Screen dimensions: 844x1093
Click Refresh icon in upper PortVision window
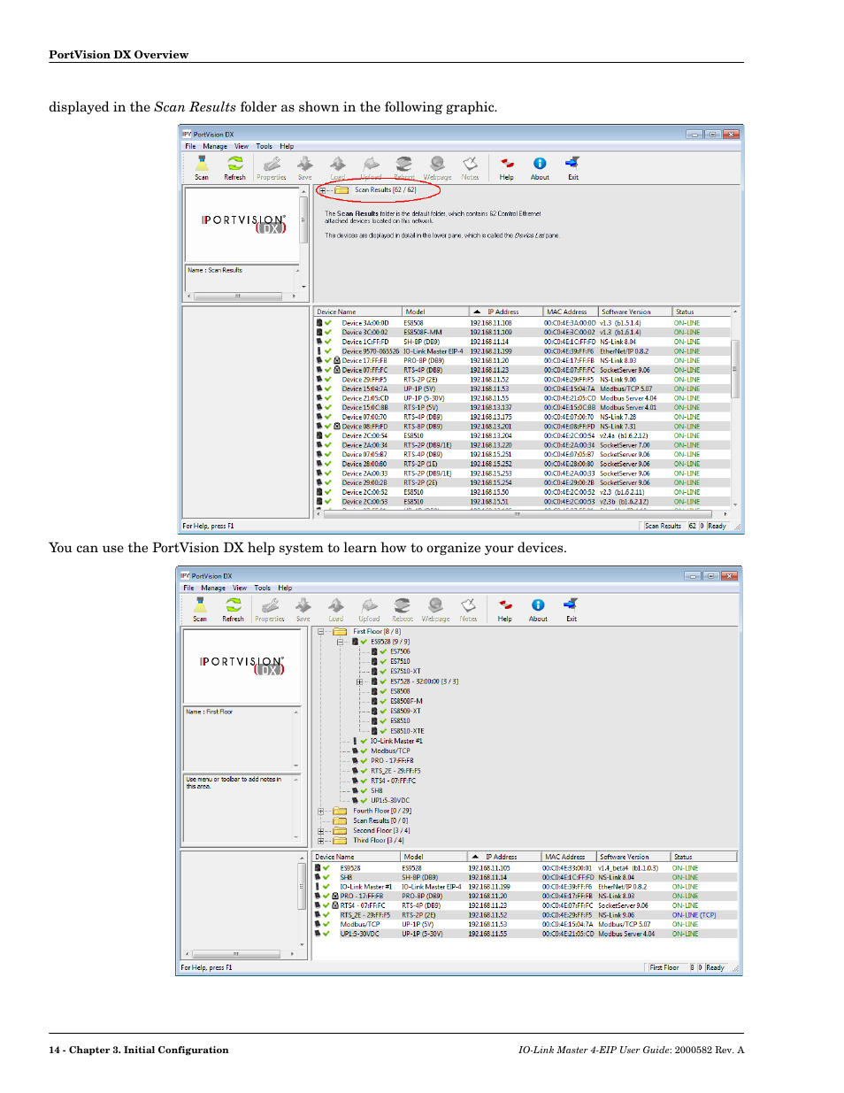click(x=234, y=167)
